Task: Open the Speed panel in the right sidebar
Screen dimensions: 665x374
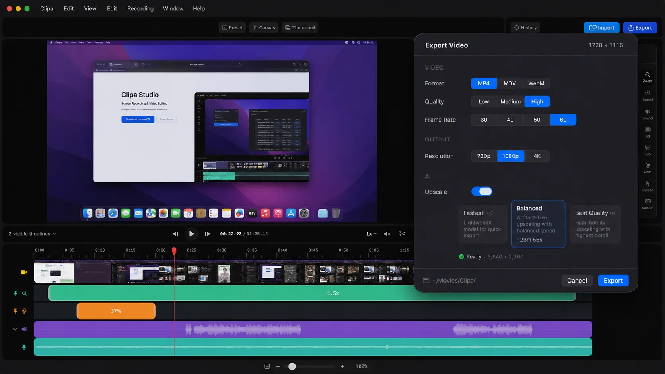Action: 647,95
